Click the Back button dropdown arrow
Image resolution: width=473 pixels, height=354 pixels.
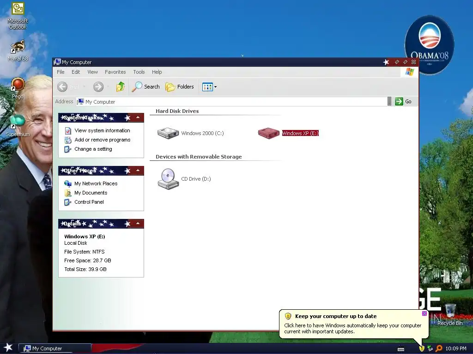pyautogui.click(x=84, y=87)
